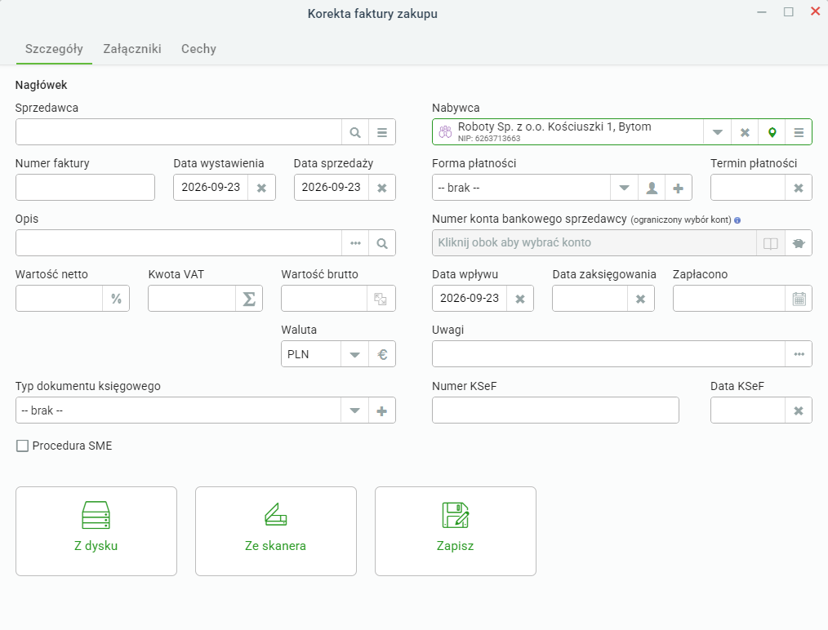Click Data wystawienia date value
Viewport: 828px width, 630px height.
click(x=211, y=188)
